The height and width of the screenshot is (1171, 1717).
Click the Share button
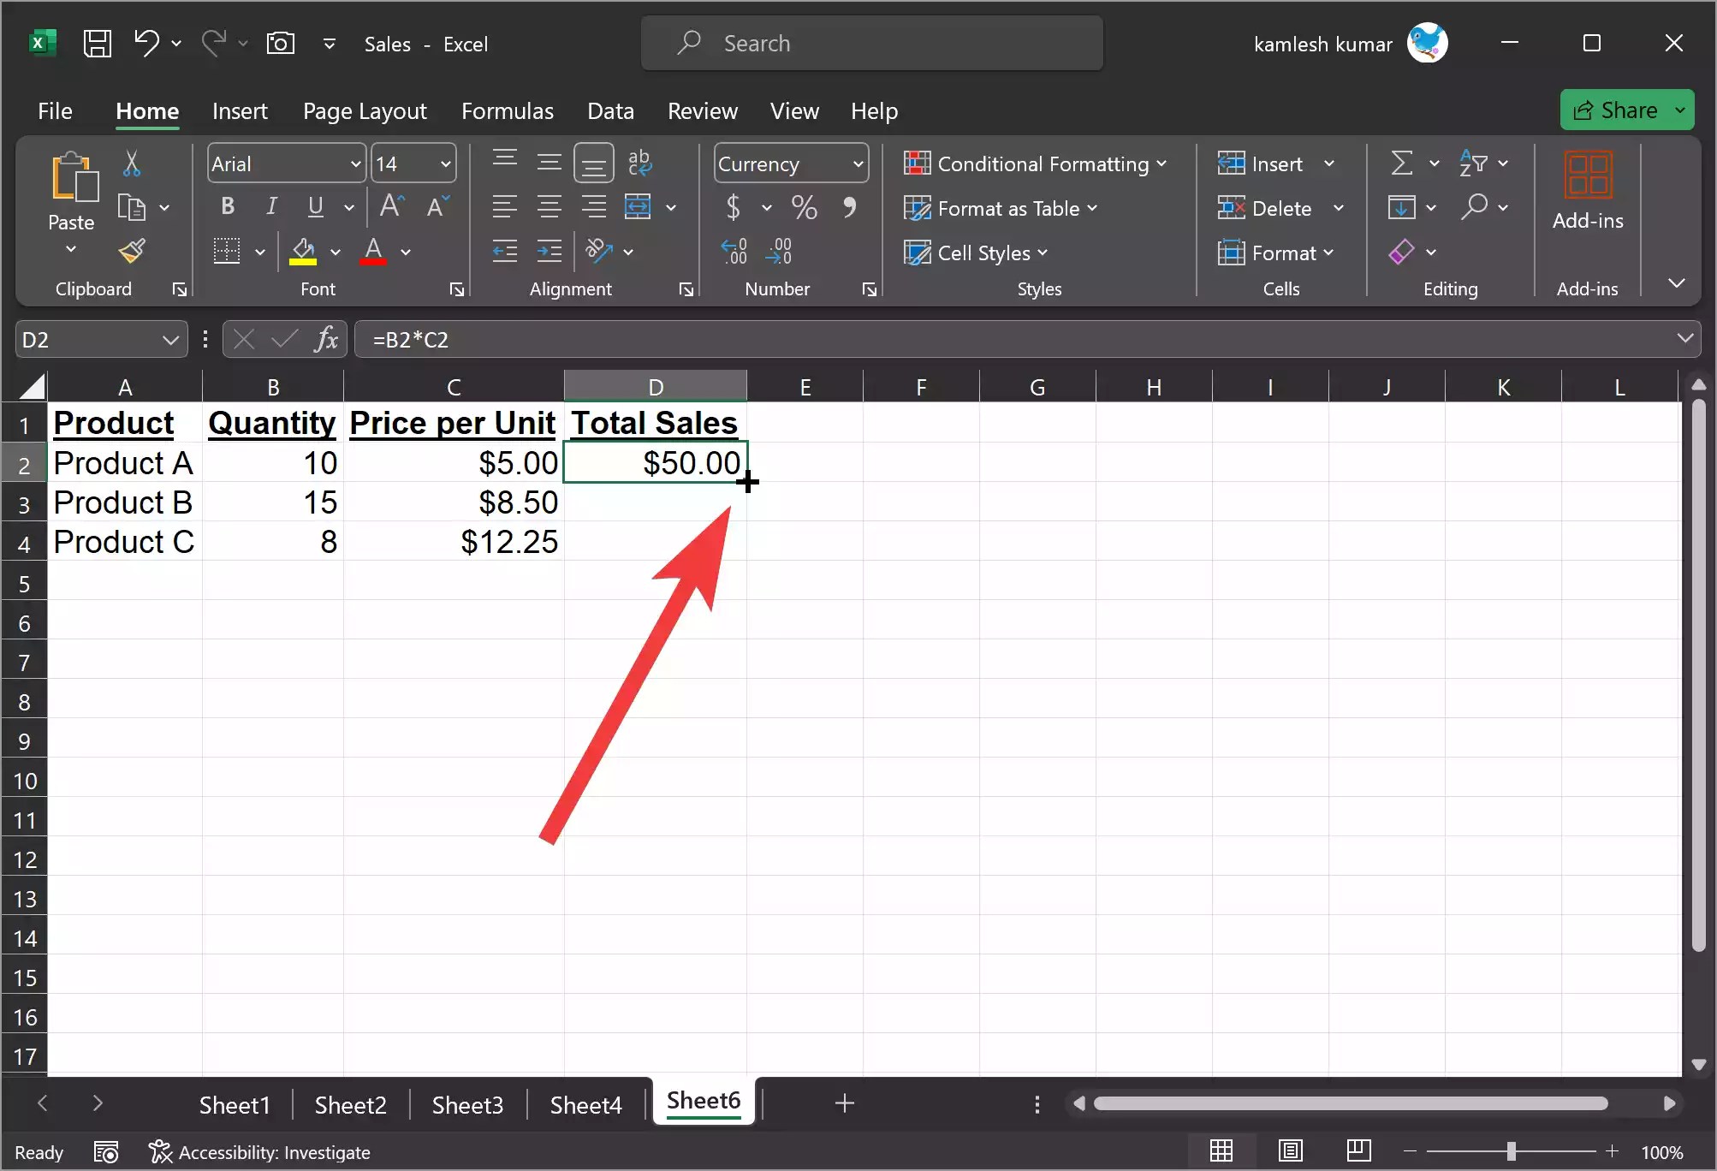point(1623,109)
